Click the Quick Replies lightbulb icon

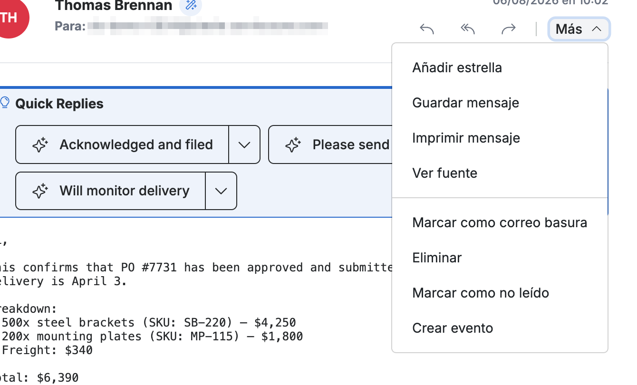(x=5, y=103)
